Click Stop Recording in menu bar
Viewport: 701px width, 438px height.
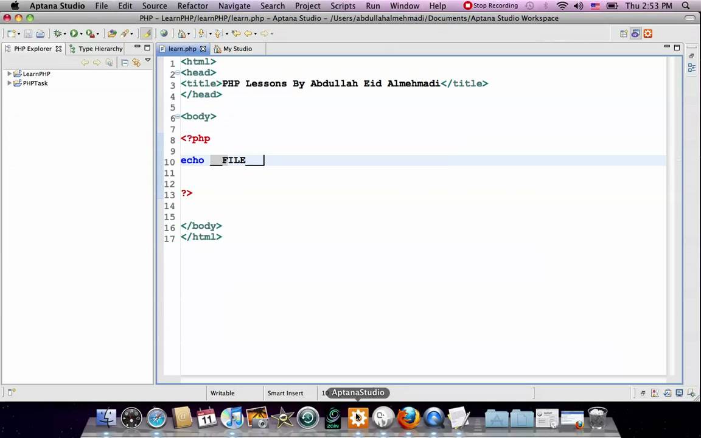coord(490,6)
